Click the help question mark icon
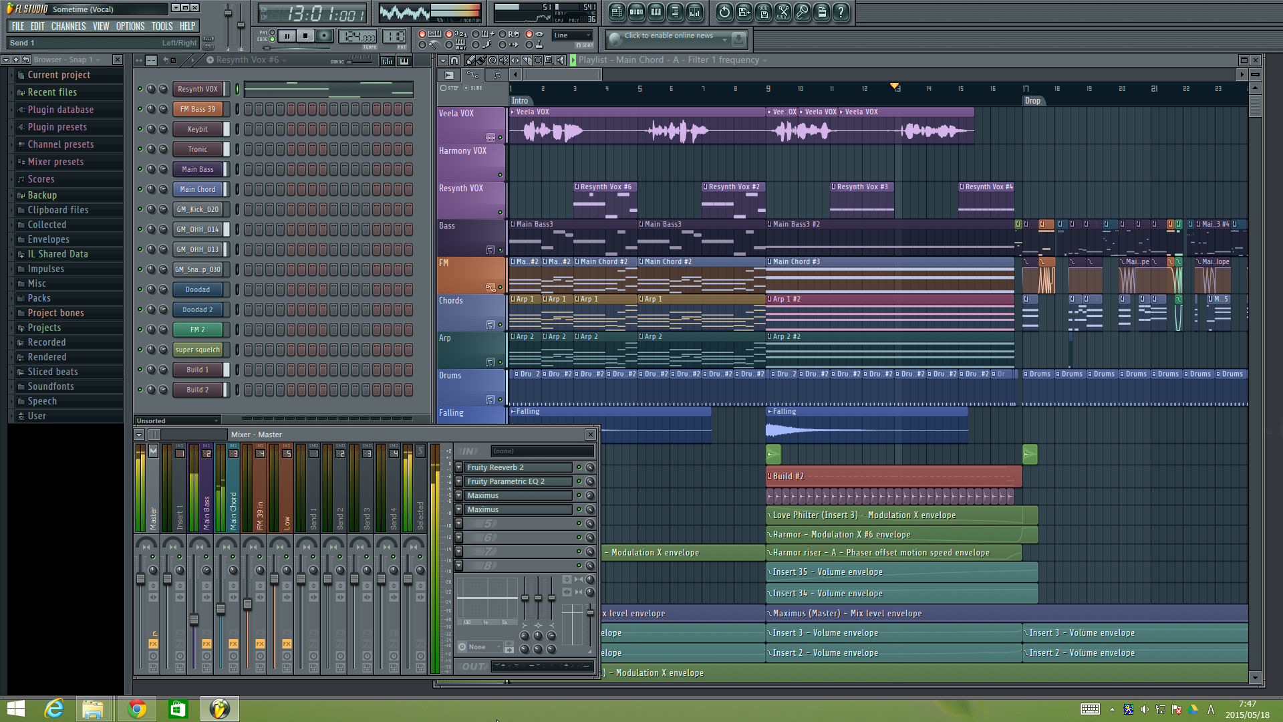 (841, 12)
